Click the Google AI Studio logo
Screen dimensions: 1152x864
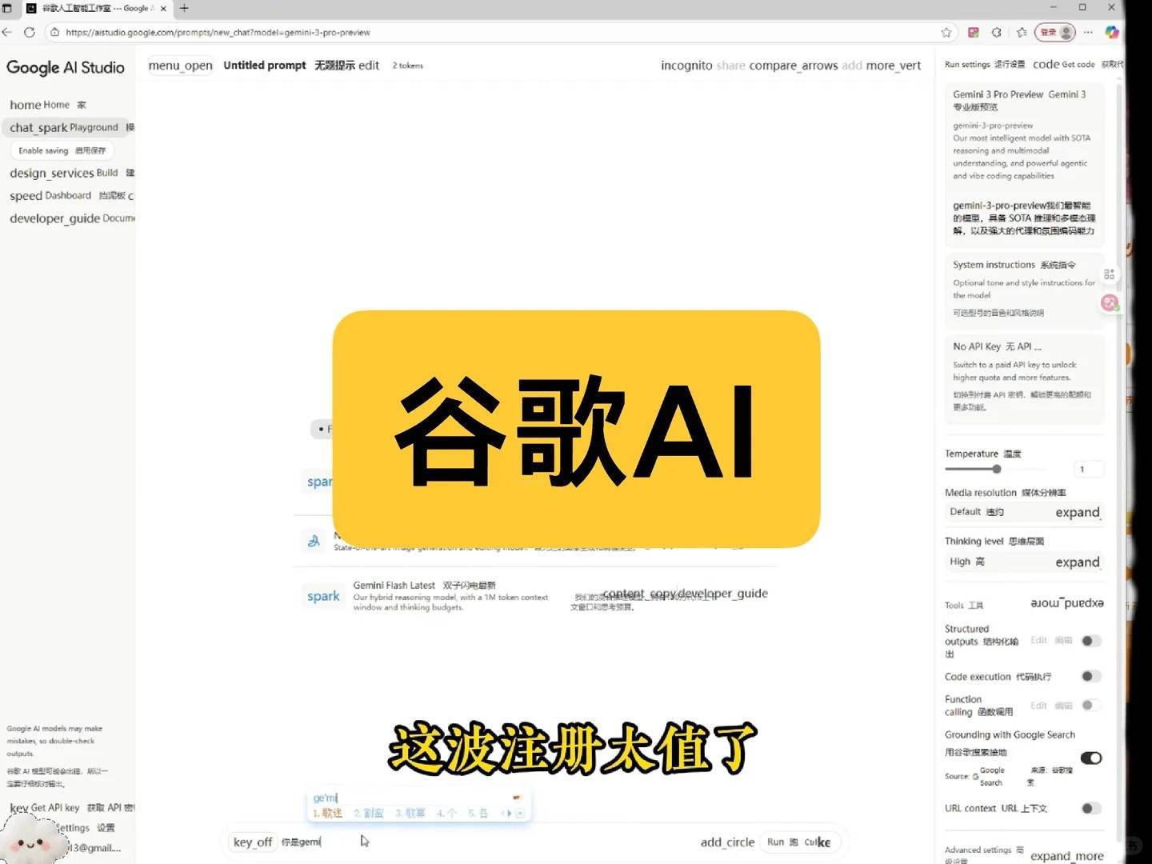pos(66,67)
